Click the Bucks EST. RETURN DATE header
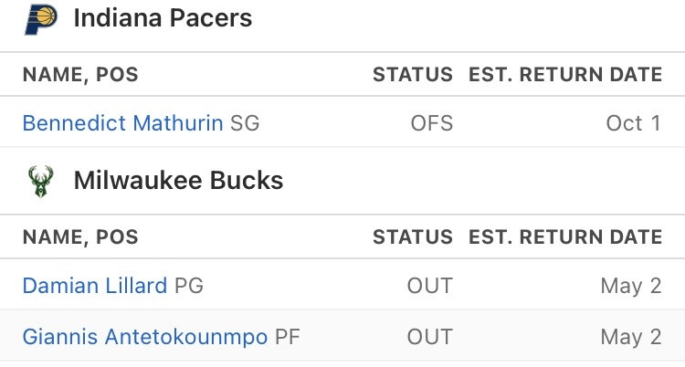685x367 pixels. (565, 237)
